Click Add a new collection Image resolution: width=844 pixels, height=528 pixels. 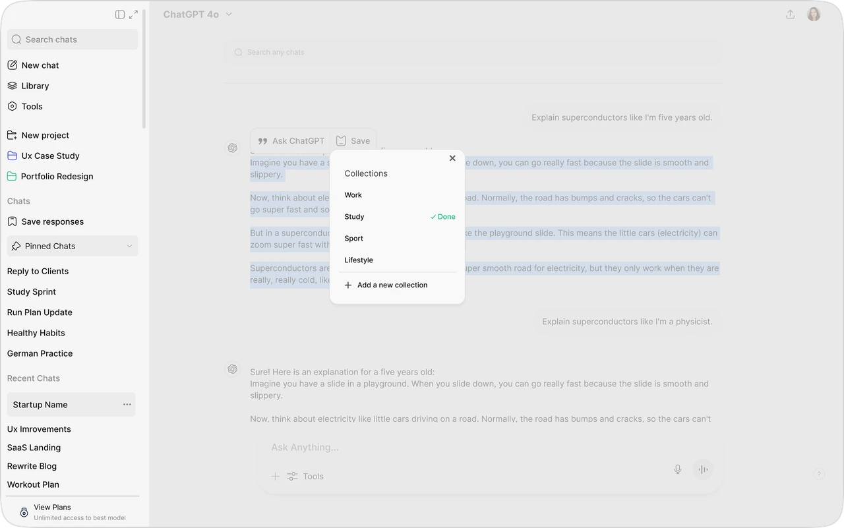click(x=386, y=285)
